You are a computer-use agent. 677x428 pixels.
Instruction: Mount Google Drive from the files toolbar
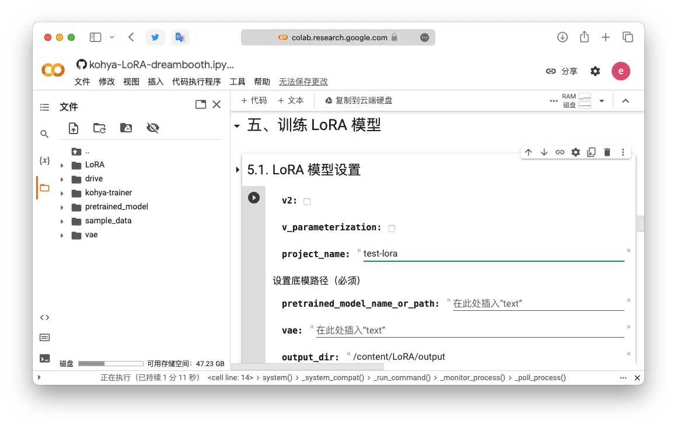[126, 128]
